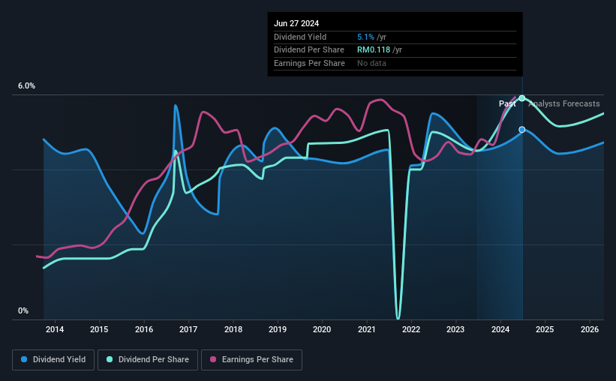Image resolution: width=616 pixels, height=381 pixels.
Task: Click the pink Earnings Per Share legend dot
Action: (213, 359)
